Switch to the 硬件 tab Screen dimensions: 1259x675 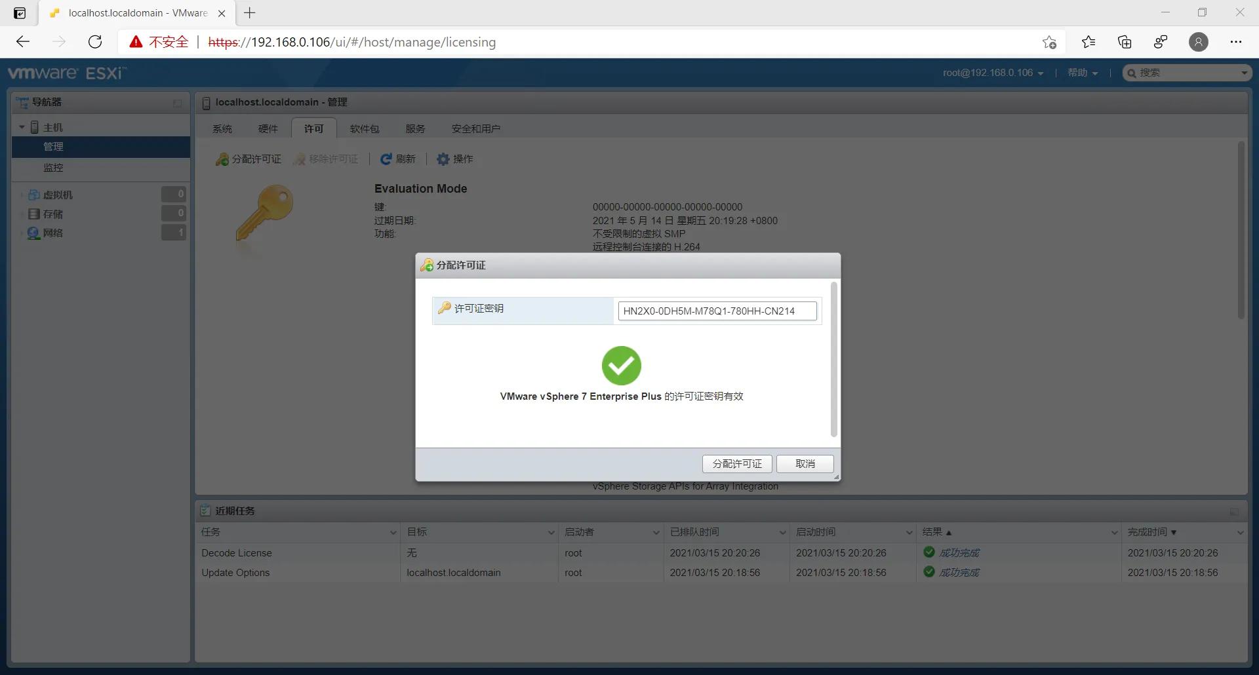click(x=268, y=128)
